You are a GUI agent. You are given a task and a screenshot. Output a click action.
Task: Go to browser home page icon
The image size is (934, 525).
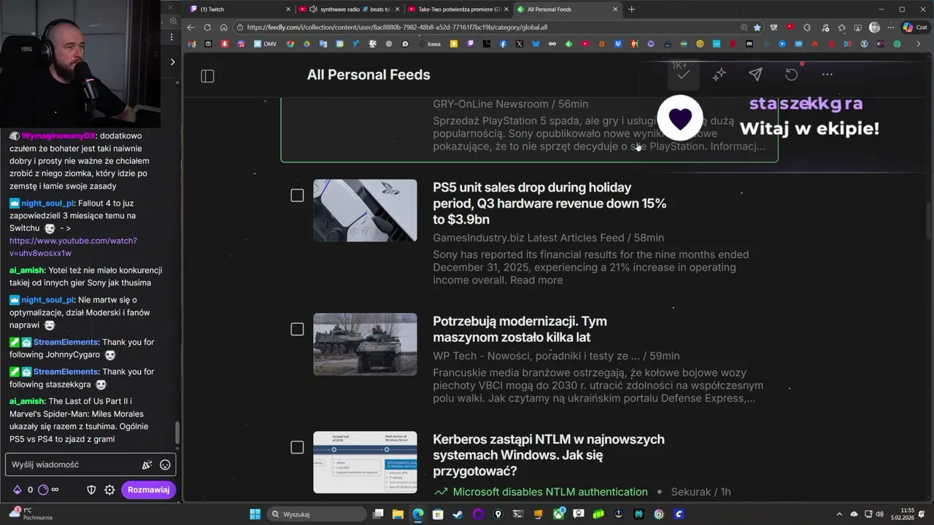tap(223, 28)
